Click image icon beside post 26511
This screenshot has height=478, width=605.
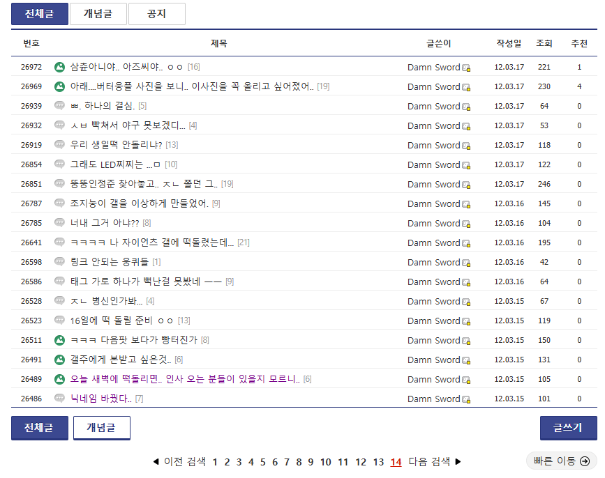[x=59, y=340]
